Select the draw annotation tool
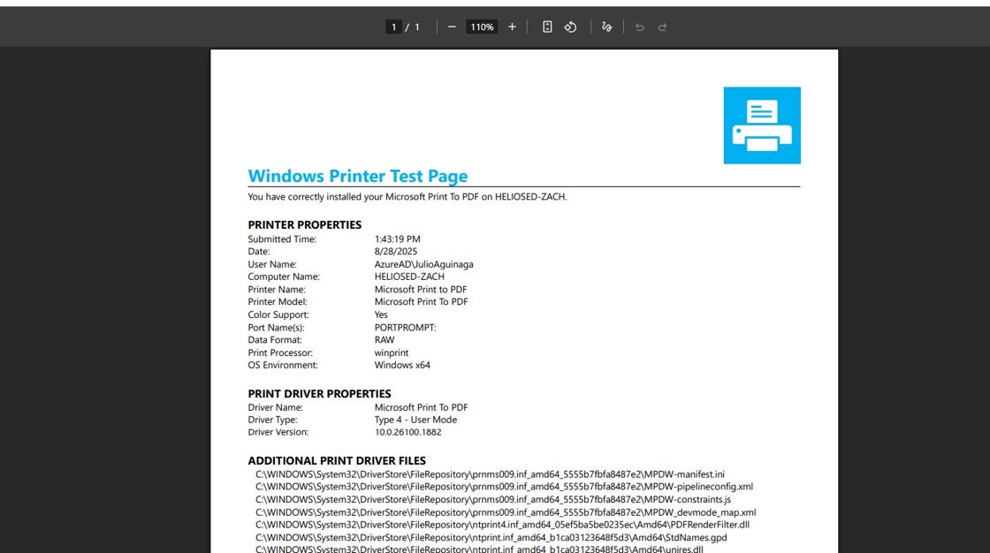The height and width of the screenshot is (553, 990). [x=606, y=27]
